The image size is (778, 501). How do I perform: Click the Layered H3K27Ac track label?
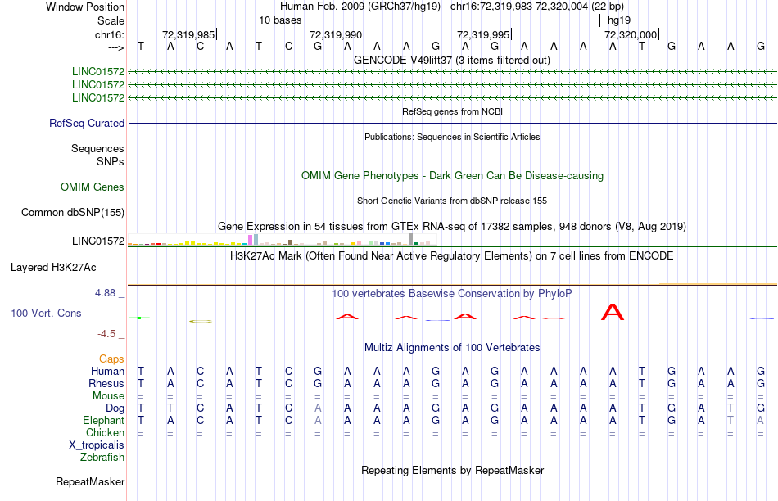point(53,268)
